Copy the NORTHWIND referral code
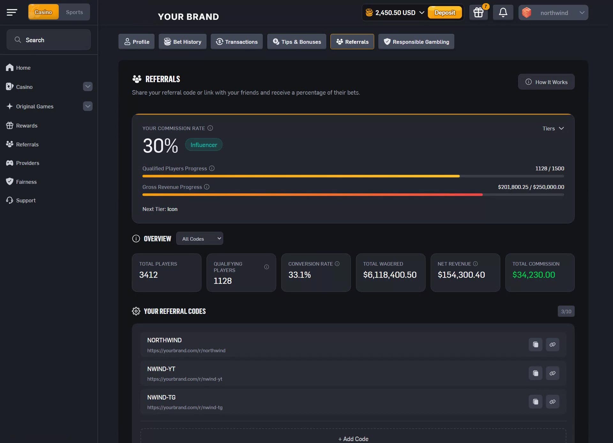Viewport: 613px width, 443px height. (x=535, y=345)
